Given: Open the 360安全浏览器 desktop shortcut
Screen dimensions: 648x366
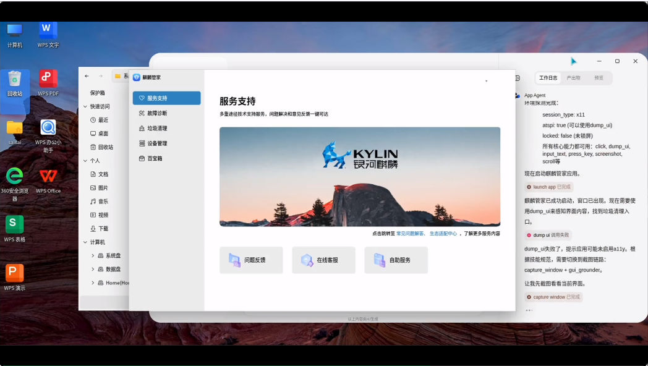Looking at the screenshot, I should 14,185.
